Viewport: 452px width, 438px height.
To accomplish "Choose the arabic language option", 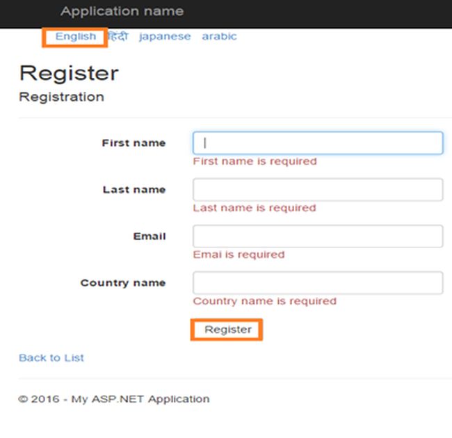I will (x=219, y=36).
